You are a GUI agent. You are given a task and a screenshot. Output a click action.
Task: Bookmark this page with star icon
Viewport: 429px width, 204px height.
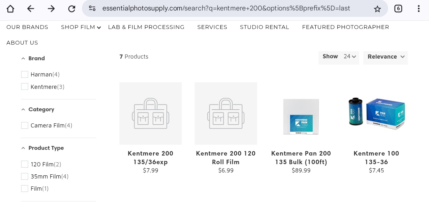pyautogui.click(x=377, y=9)
